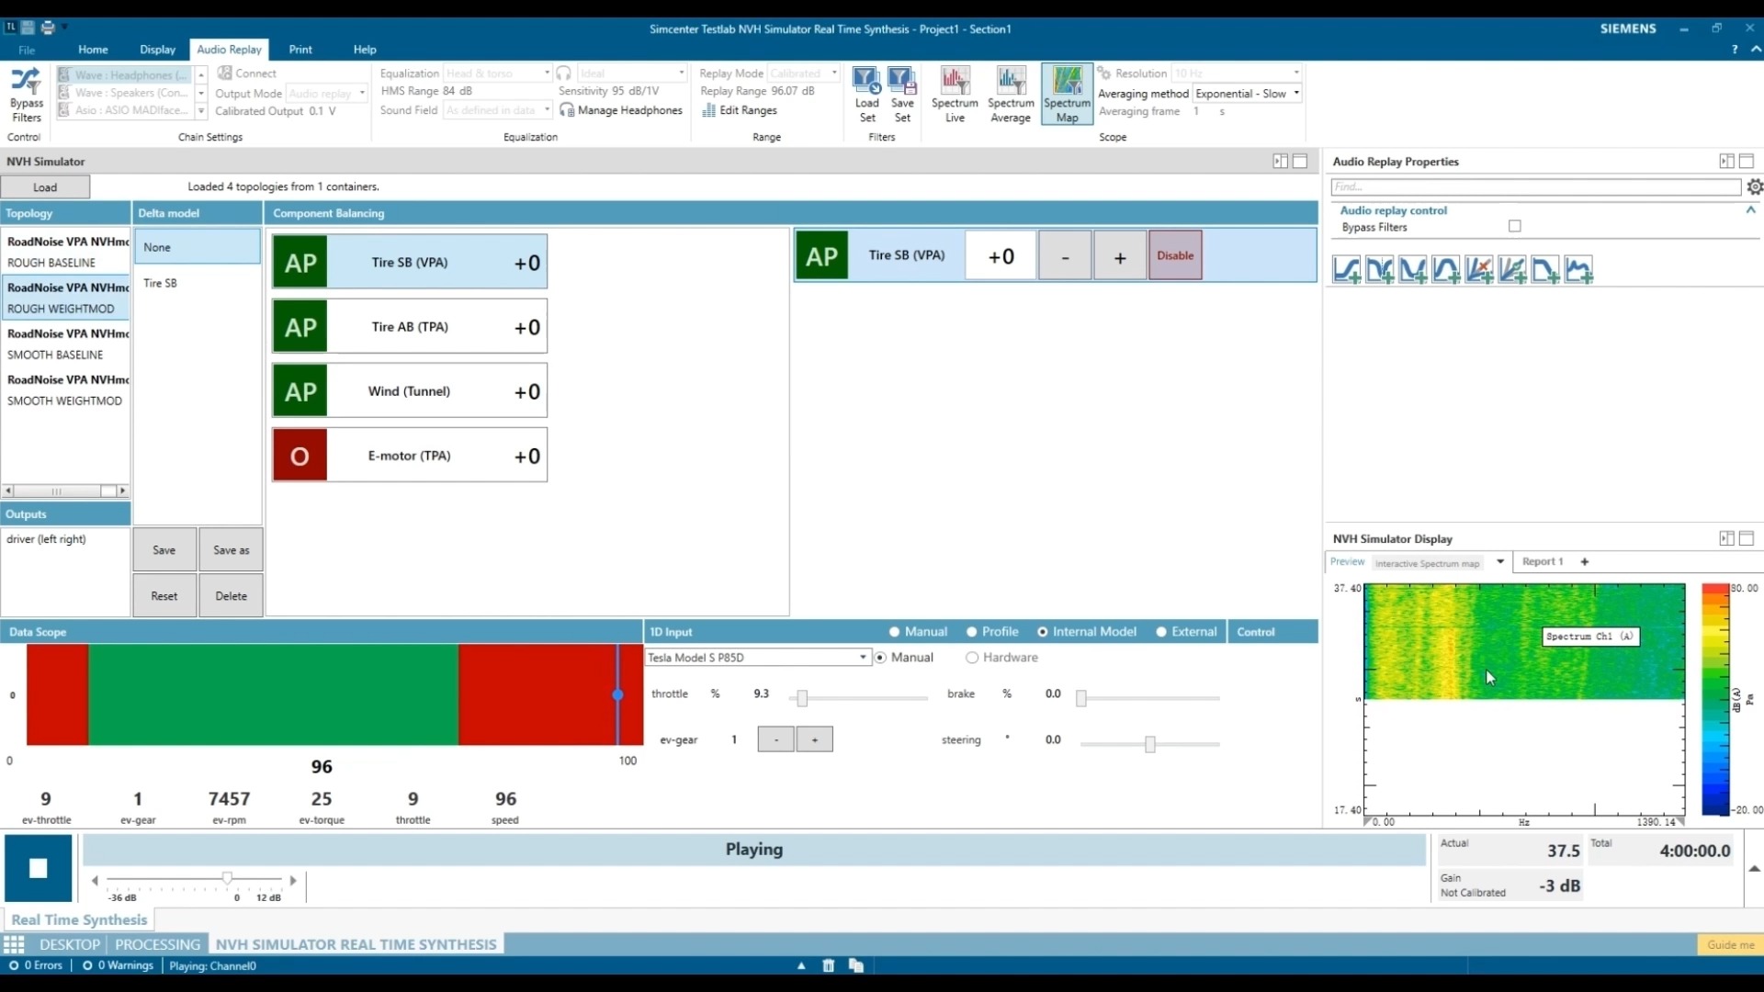Select the Profile 1D input mode
This screenshot has height=992, width=1764.
[971, 632]
